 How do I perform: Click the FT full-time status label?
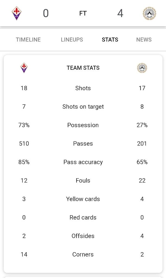click(83, 13)
